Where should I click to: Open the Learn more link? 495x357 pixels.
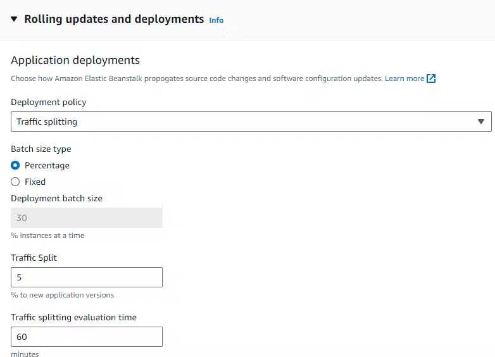404,78
